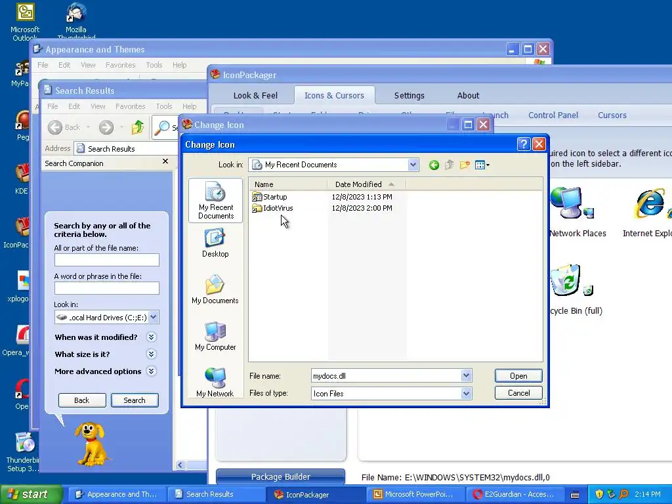Expand 'More advanced options' section
Viewport: 672px width, 504px height.
click(152, 371)
